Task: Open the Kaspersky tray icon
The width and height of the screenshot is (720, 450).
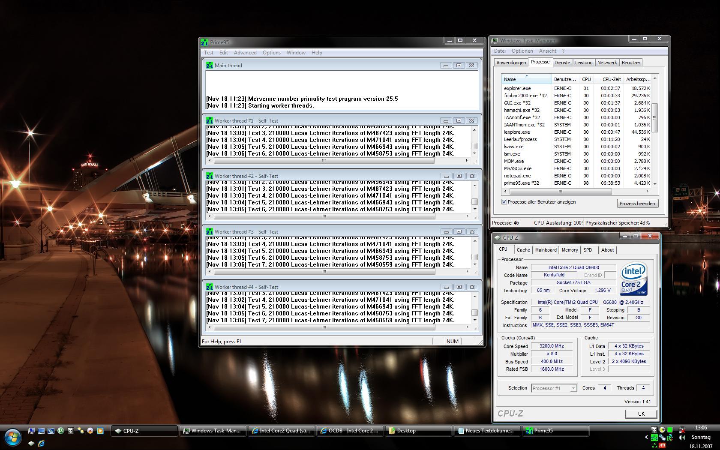Action: pos(670,438)
